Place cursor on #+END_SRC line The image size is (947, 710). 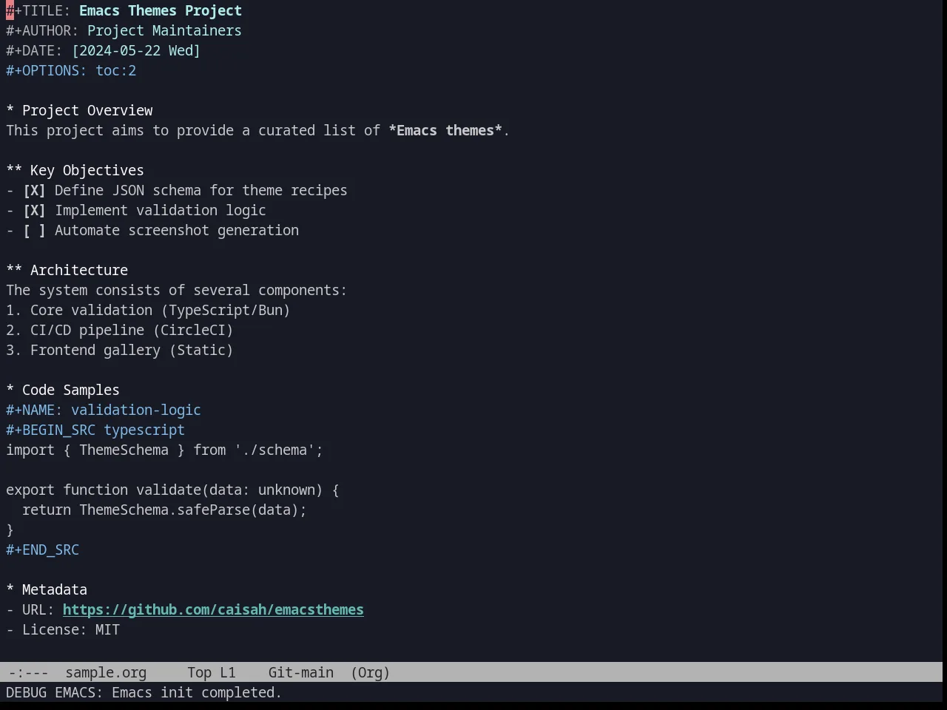(42, 550)
